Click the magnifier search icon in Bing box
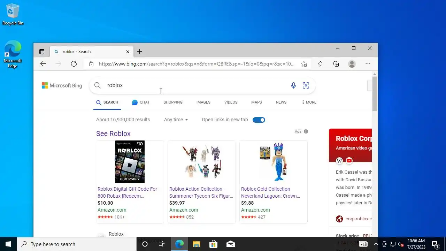The width and height of the screenshot is (446, 251). [x=98, y=85]
